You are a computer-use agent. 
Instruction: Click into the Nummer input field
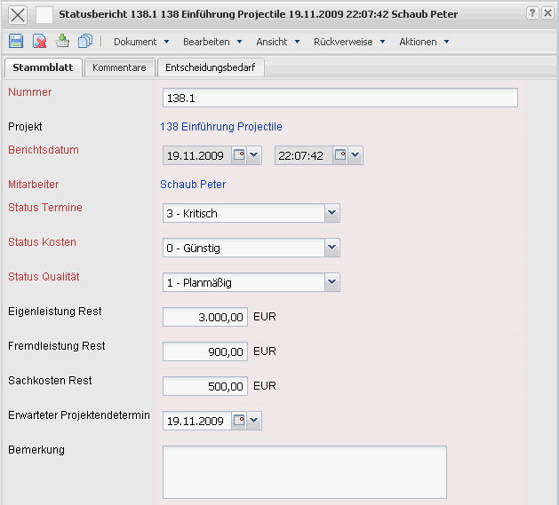[339, 98]
